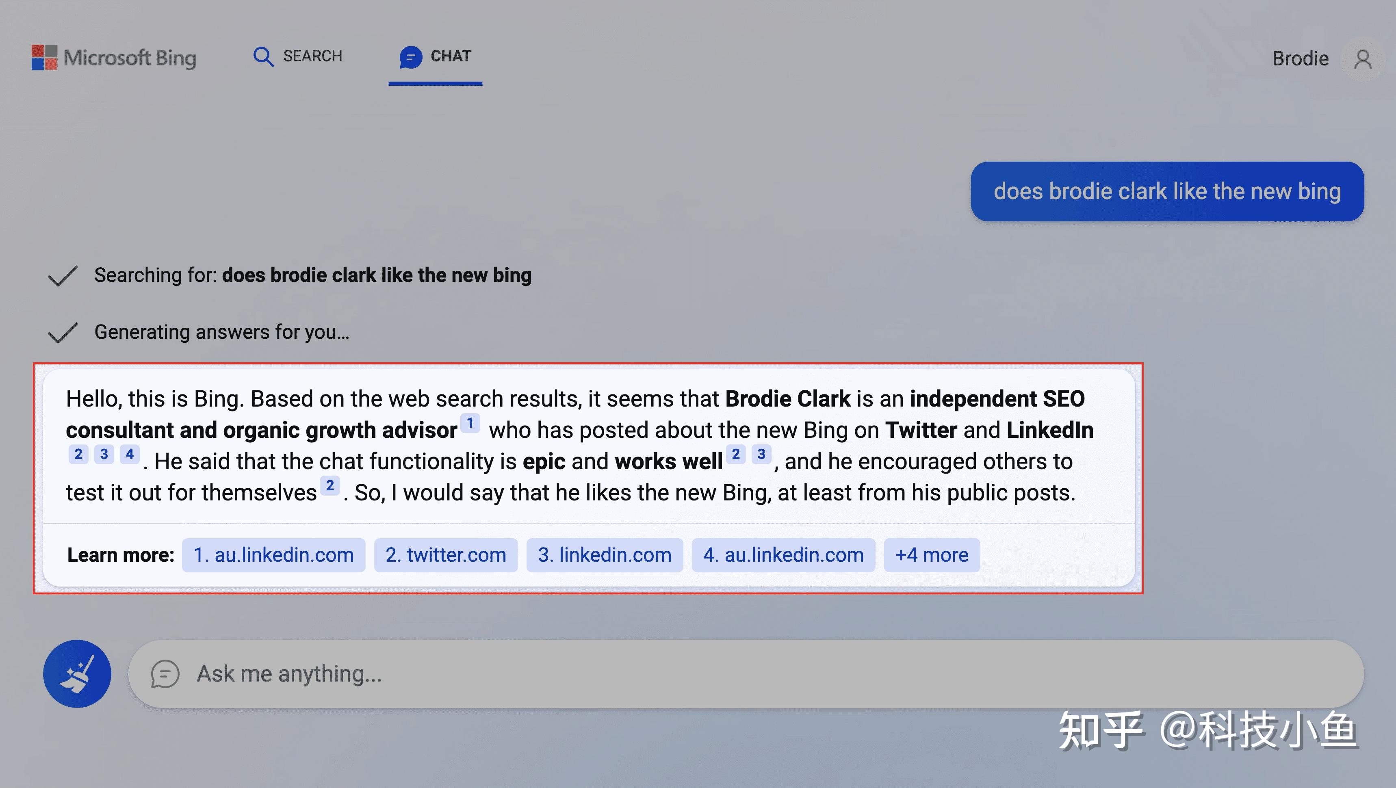Open the user profile avatar icon
Image resolution: width=1396 pixels, height=788 pixels.
pos(1362,58)
